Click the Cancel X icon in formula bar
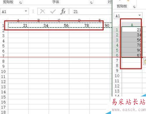The height and width of the screenshot is (114, 146). [43, 11]
